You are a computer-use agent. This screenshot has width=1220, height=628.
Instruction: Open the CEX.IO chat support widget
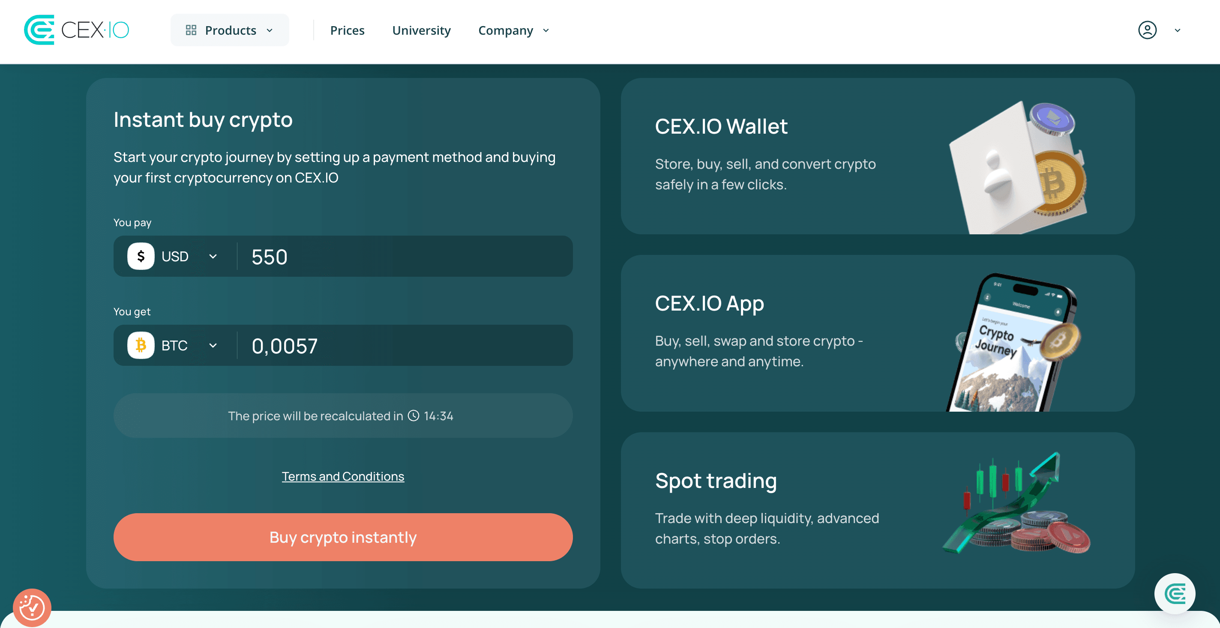click(1175, 593)
